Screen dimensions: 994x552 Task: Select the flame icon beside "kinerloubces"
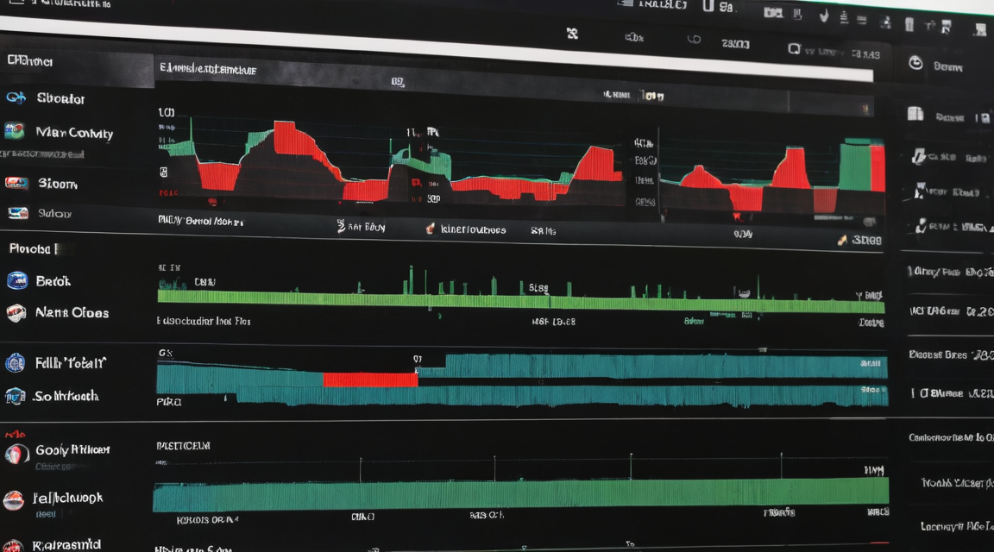click(x=430, y=229)
